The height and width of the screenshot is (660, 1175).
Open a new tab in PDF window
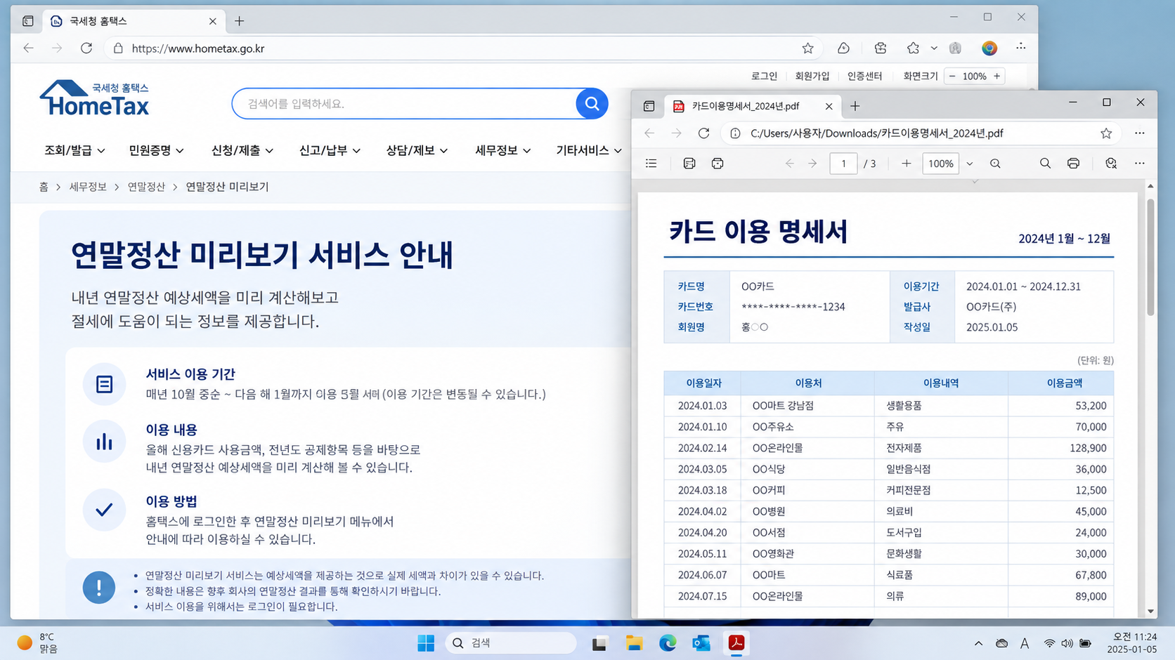855,106
